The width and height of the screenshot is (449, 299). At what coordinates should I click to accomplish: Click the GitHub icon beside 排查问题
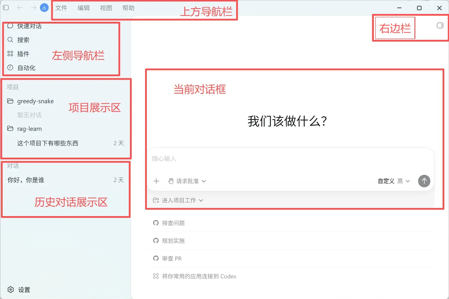click(x=156, y=223)
